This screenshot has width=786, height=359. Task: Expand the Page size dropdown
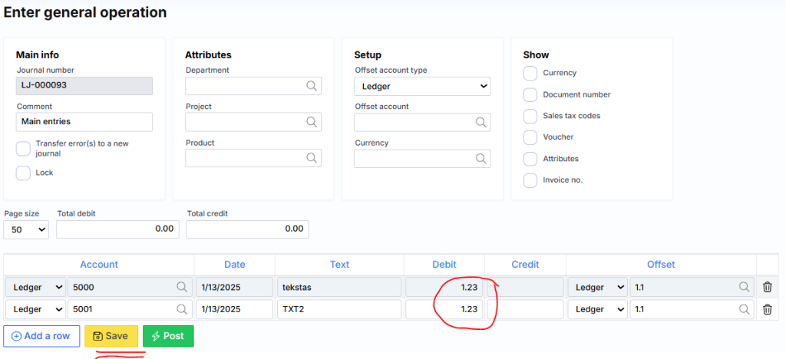tap(26, 229)
